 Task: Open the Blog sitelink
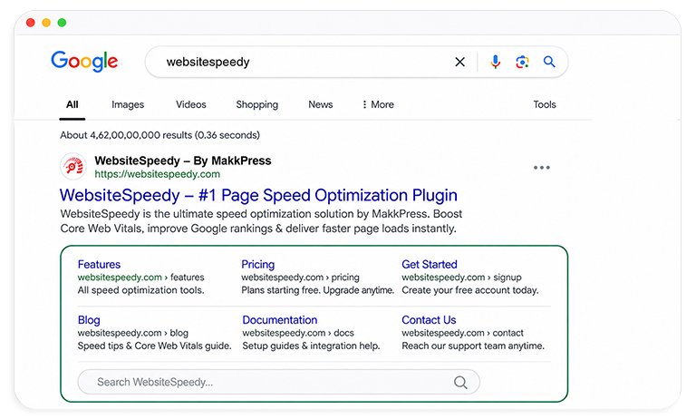89,320
